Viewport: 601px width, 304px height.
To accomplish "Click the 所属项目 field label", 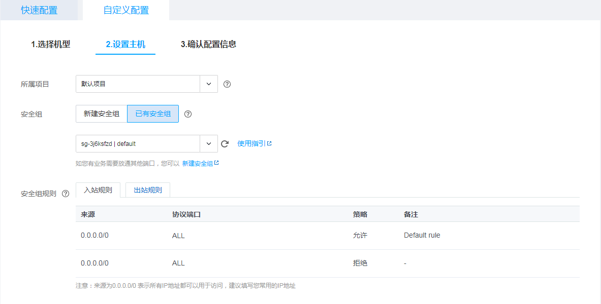I will click(x=35, y=84).
